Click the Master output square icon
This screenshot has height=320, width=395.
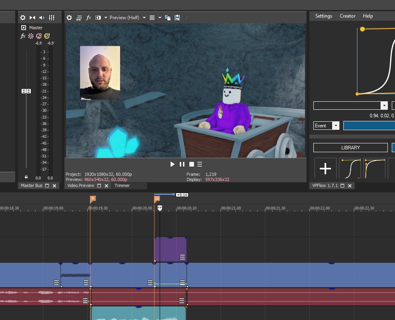(x=24, y=28)
